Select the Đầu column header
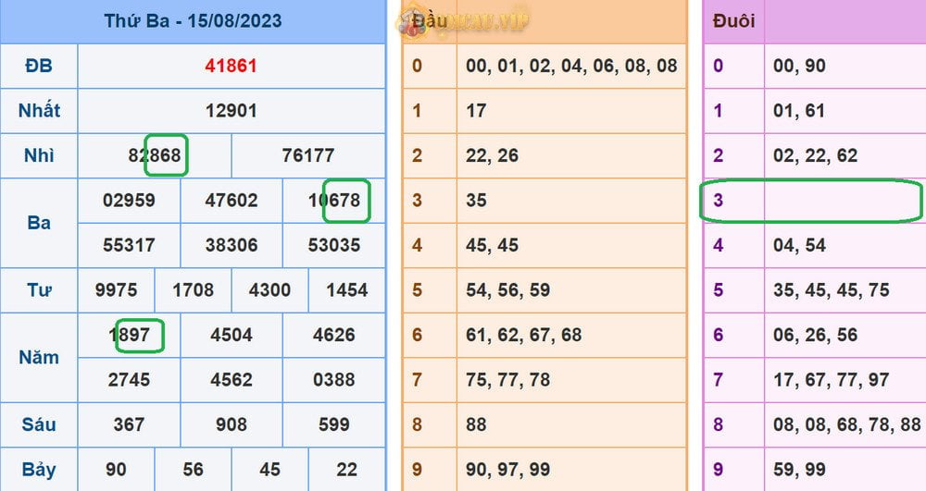This screenshot has width=926, height=491. 430,20
